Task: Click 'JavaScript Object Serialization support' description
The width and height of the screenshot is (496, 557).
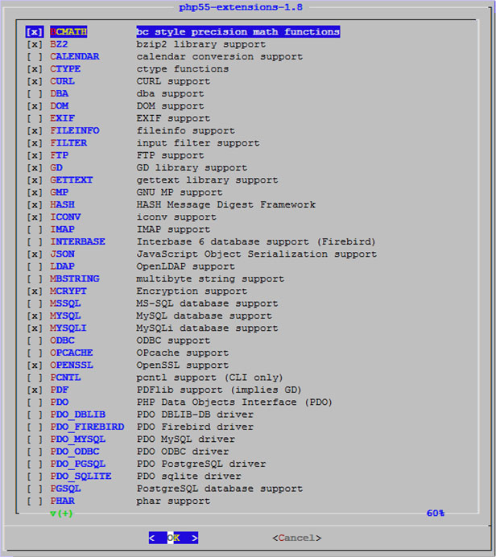Action: pos(257,254)
